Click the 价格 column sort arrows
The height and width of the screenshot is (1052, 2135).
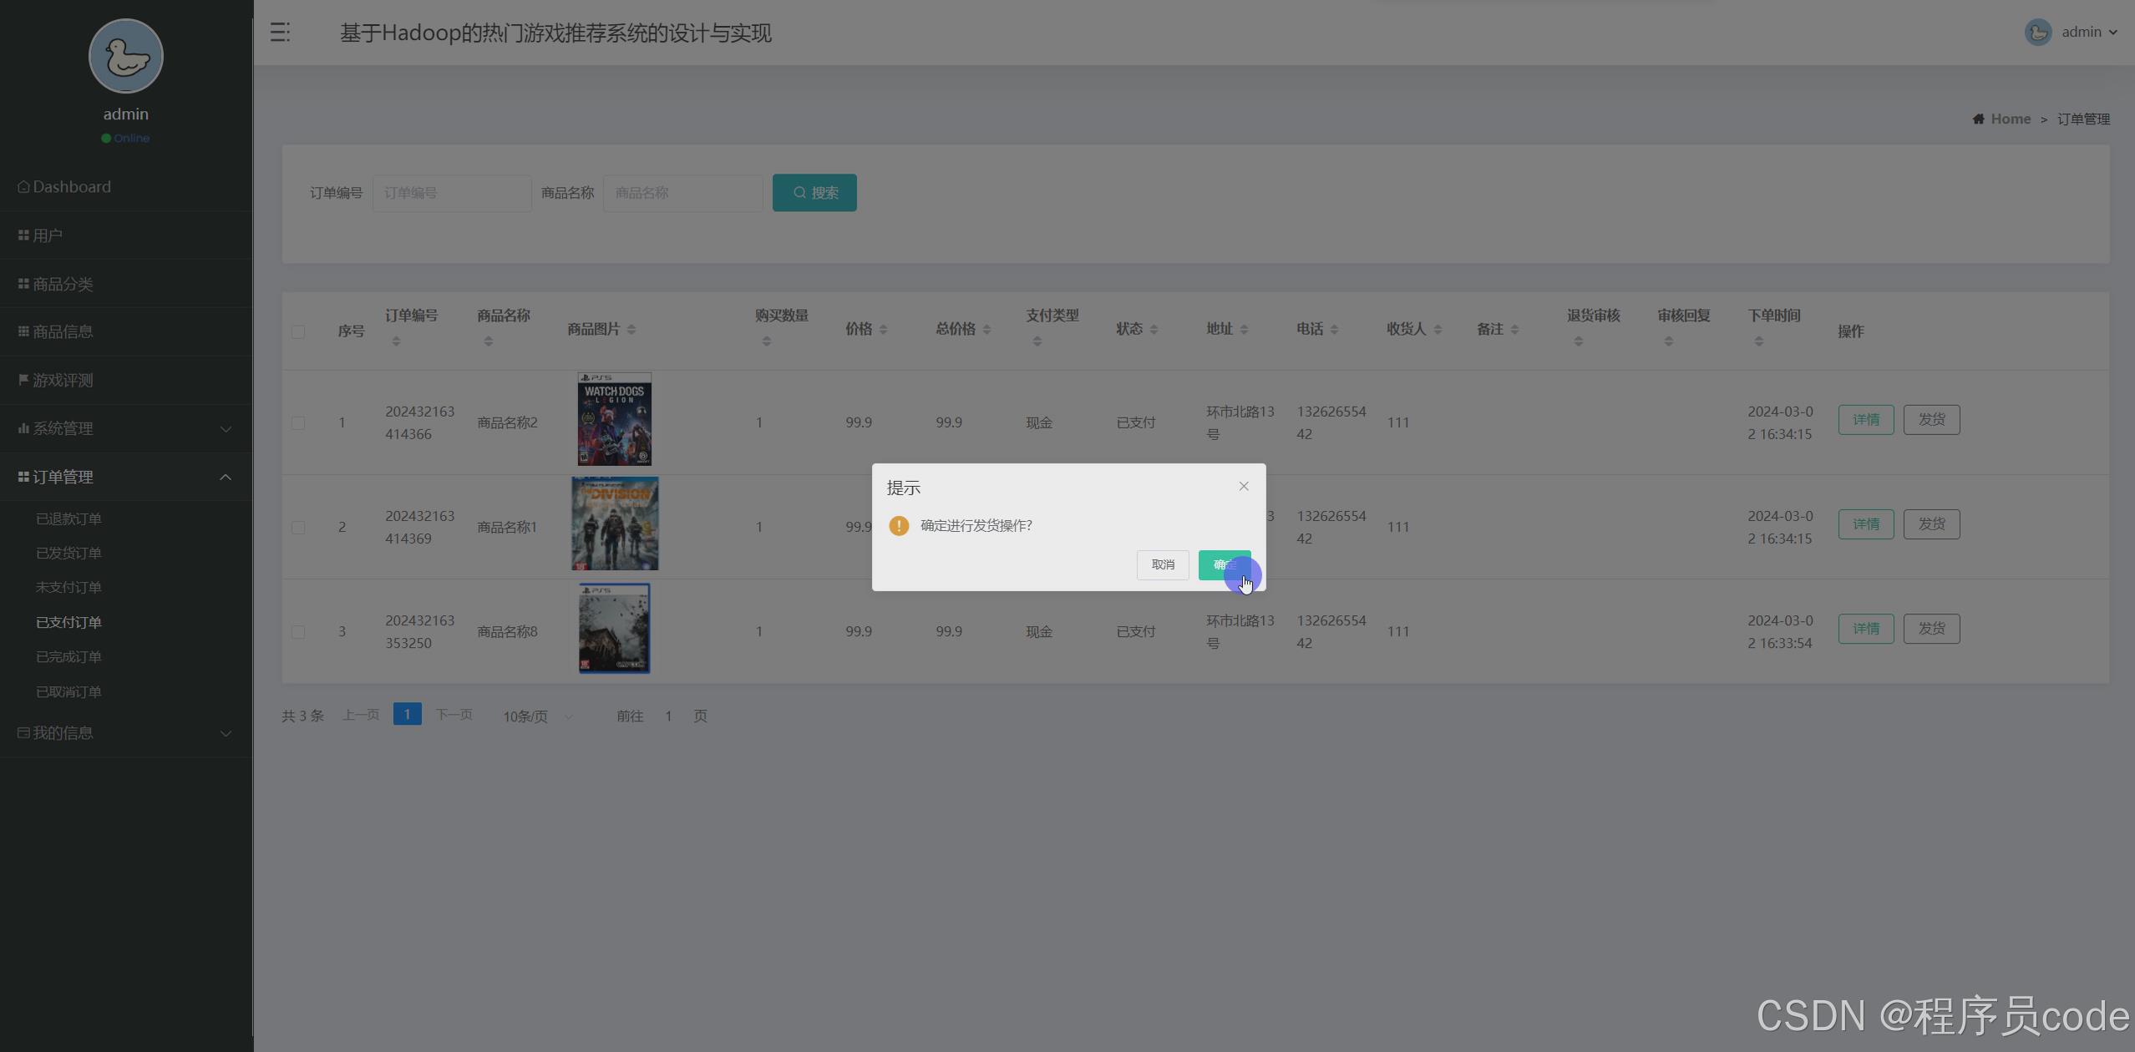[883, 330]
